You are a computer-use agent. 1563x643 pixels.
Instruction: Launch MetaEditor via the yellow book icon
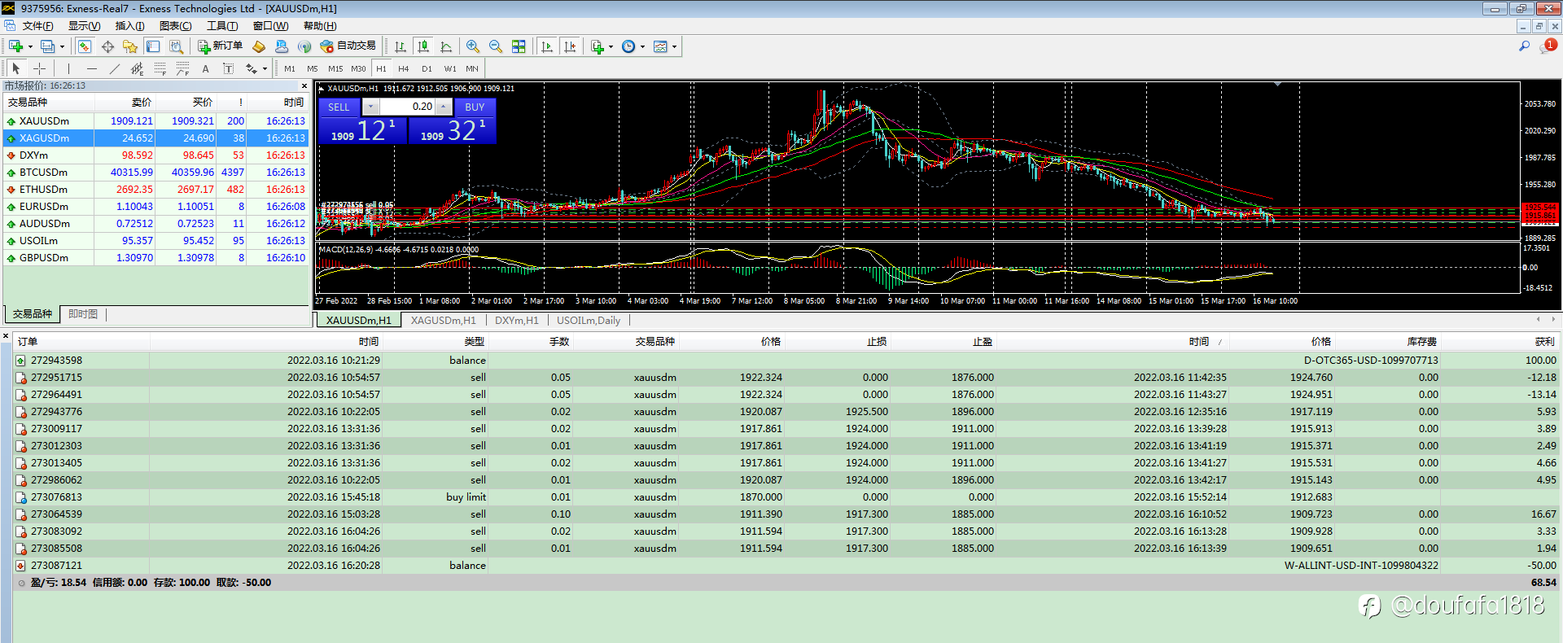pos(259,46)
